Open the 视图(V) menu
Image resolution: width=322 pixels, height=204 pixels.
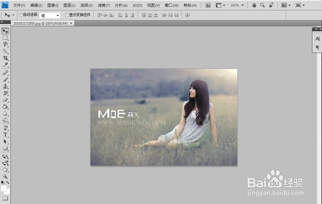153,5
